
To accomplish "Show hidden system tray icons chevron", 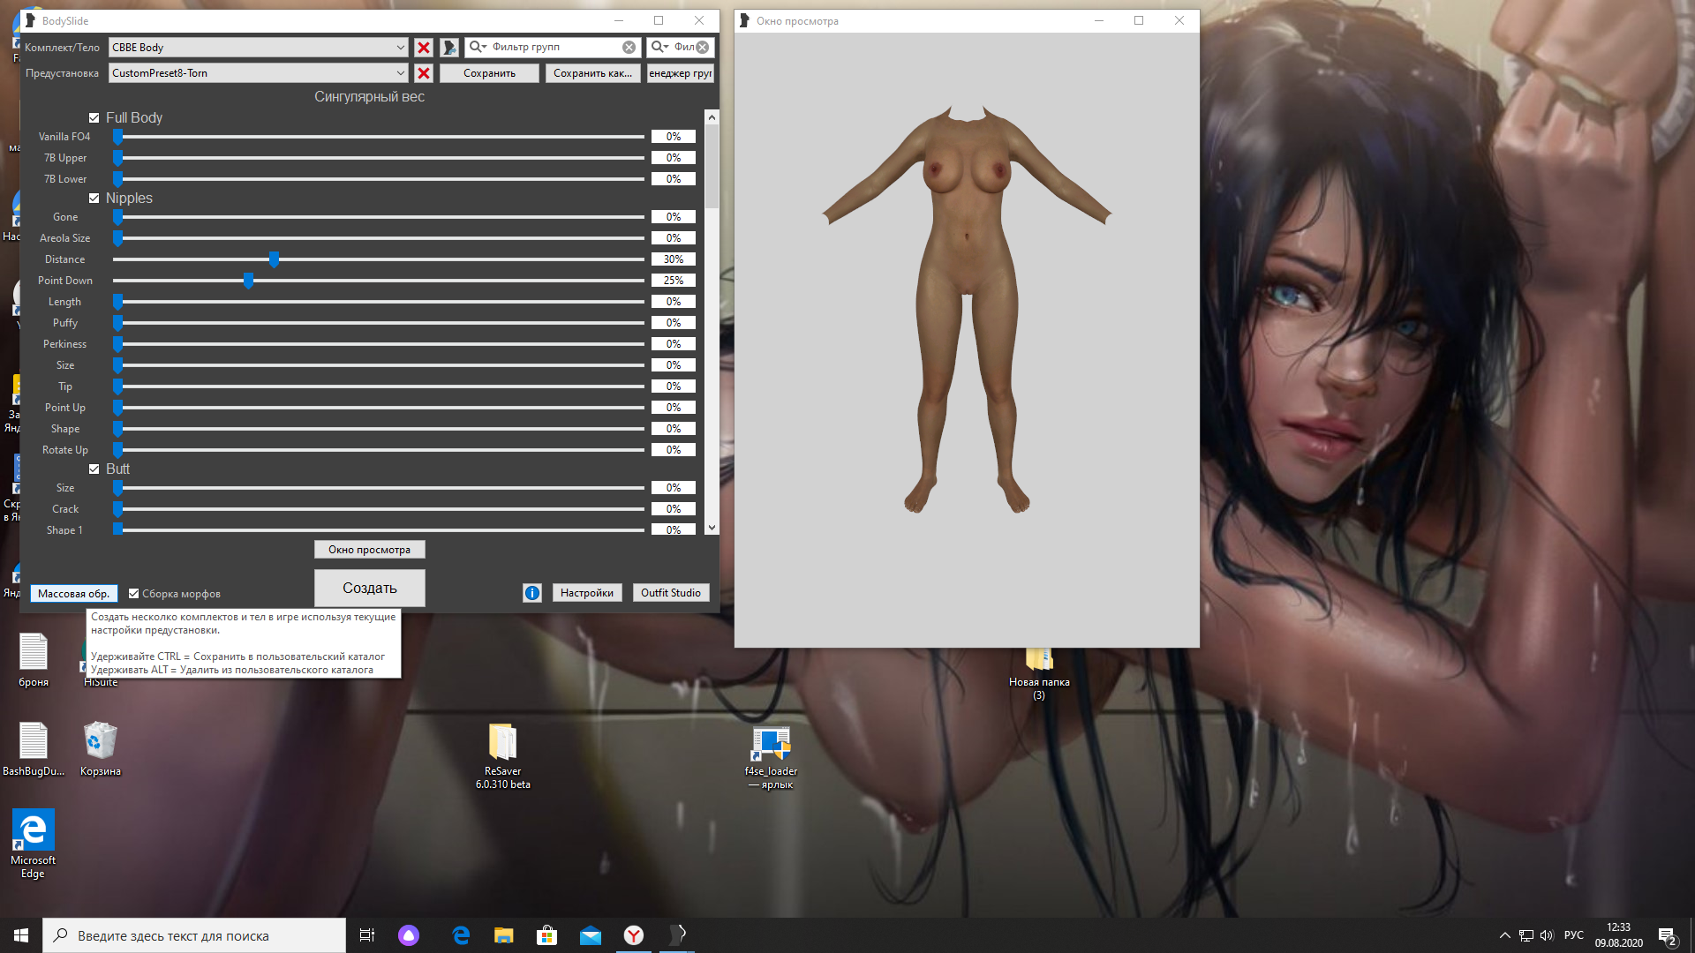I will 1504,935.
